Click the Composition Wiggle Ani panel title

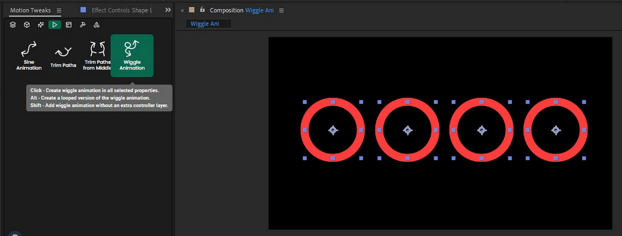click(242, 10)
